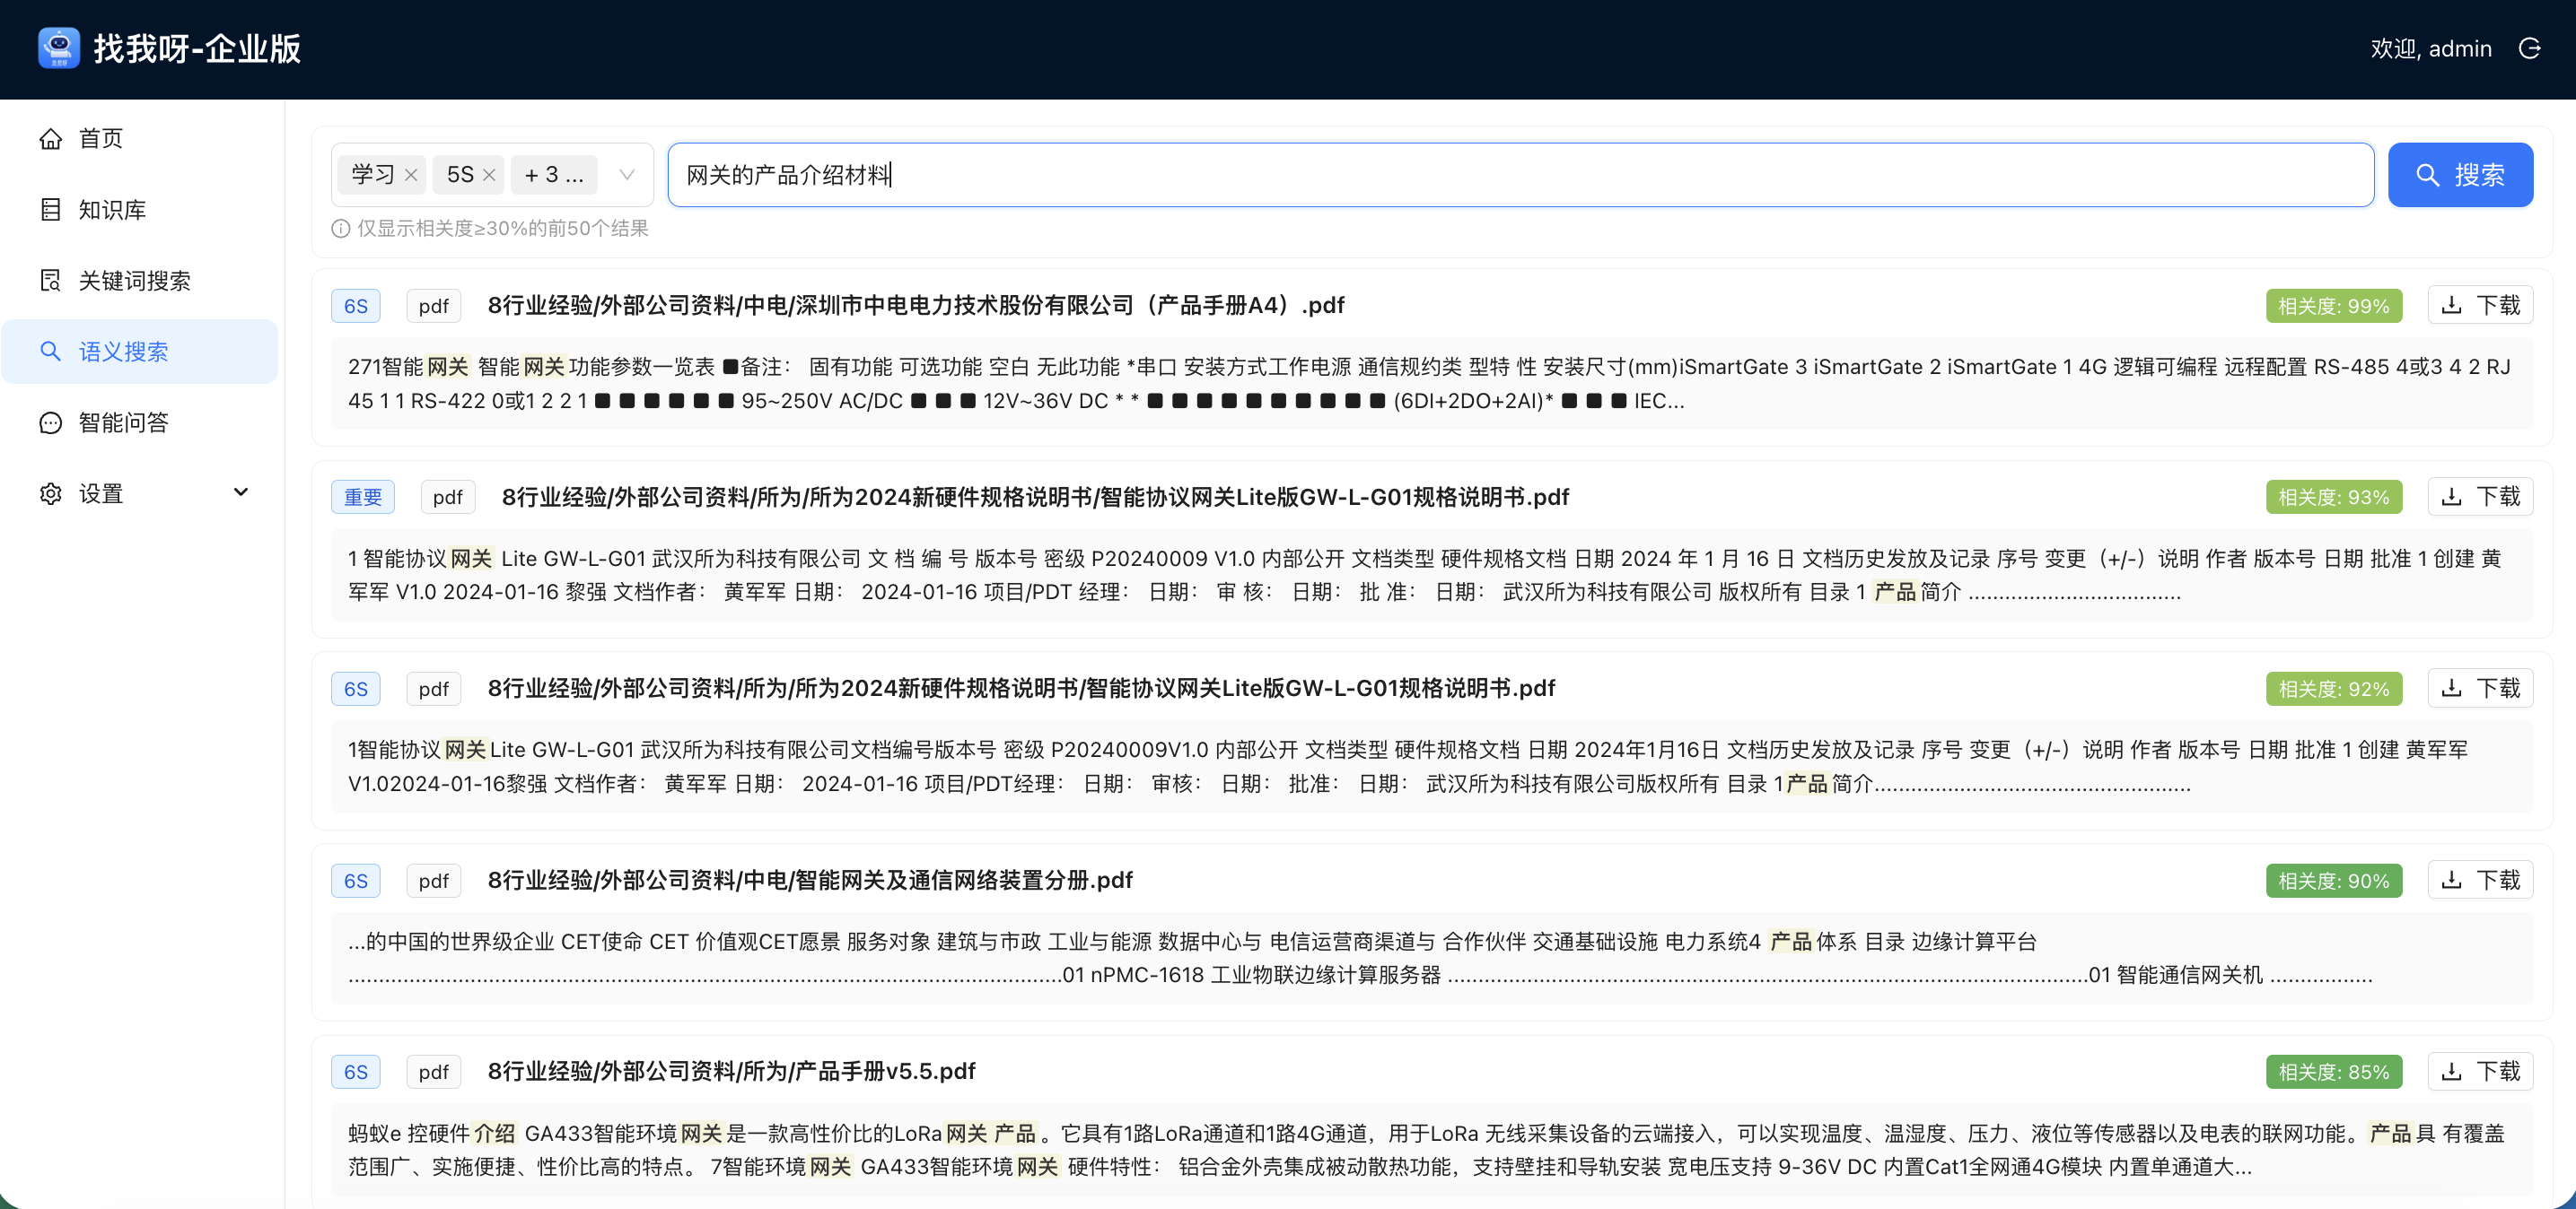This screenshot has height=1209, width=2576.
Task: Click the blue 搜索 button
Action: pos(2459,175)
